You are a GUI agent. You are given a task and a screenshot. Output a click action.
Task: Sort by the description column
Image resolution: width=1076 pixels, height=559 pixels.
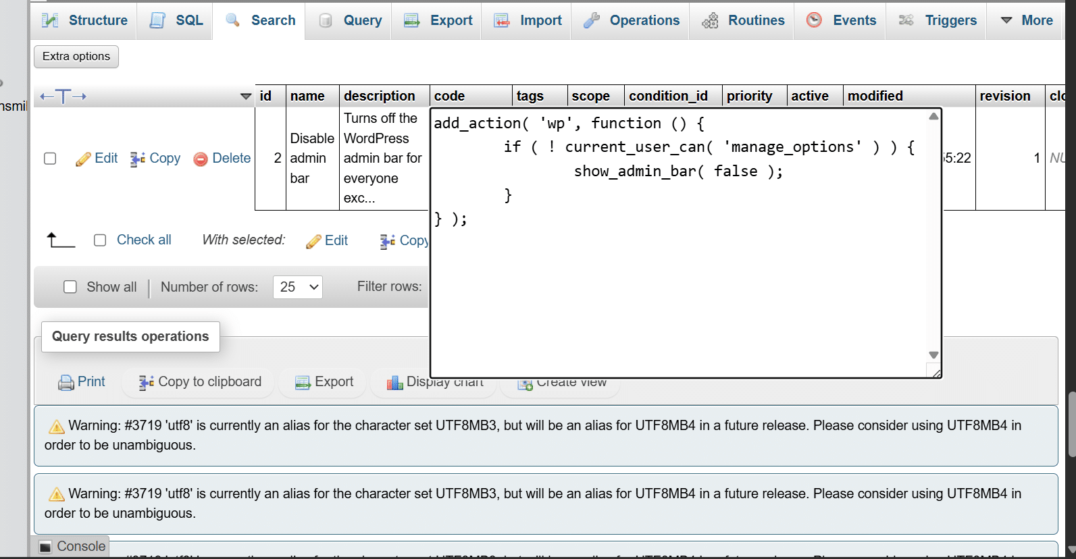tap(379, 96)
